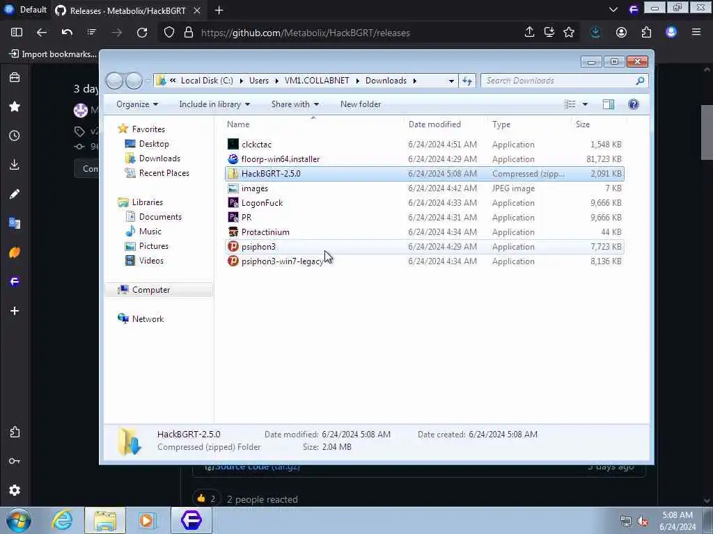Refresh Explorer address bar location
The height and width of the screenshot is (534, 713).
click(467, 81)
